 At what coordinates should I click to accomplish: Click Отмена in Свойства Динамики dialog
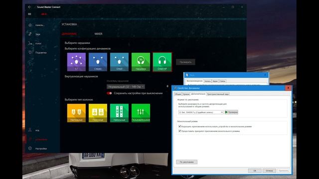coord(269,171)
